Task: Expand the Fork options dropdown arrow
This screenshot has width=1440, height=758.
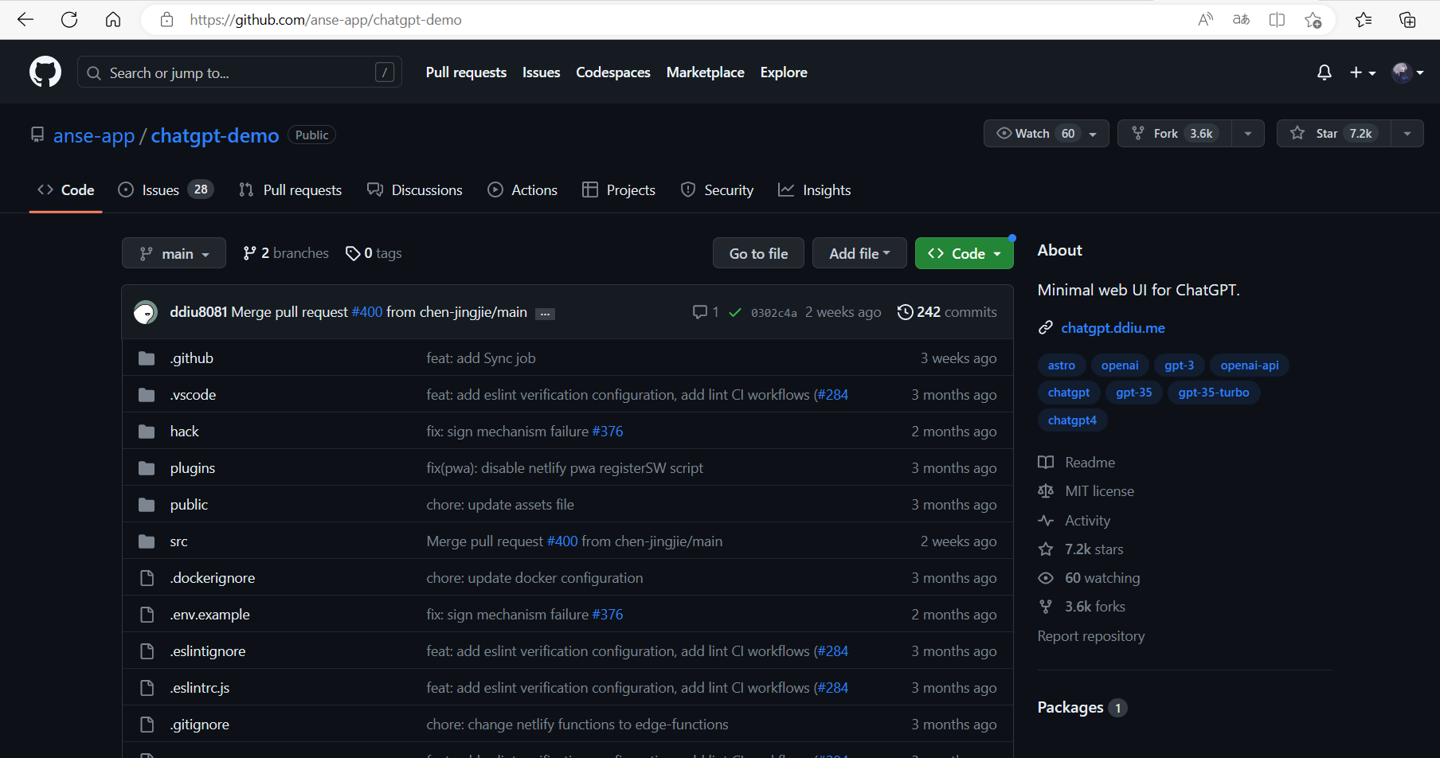Action: pyautogui.click(x=1248, y=134)
